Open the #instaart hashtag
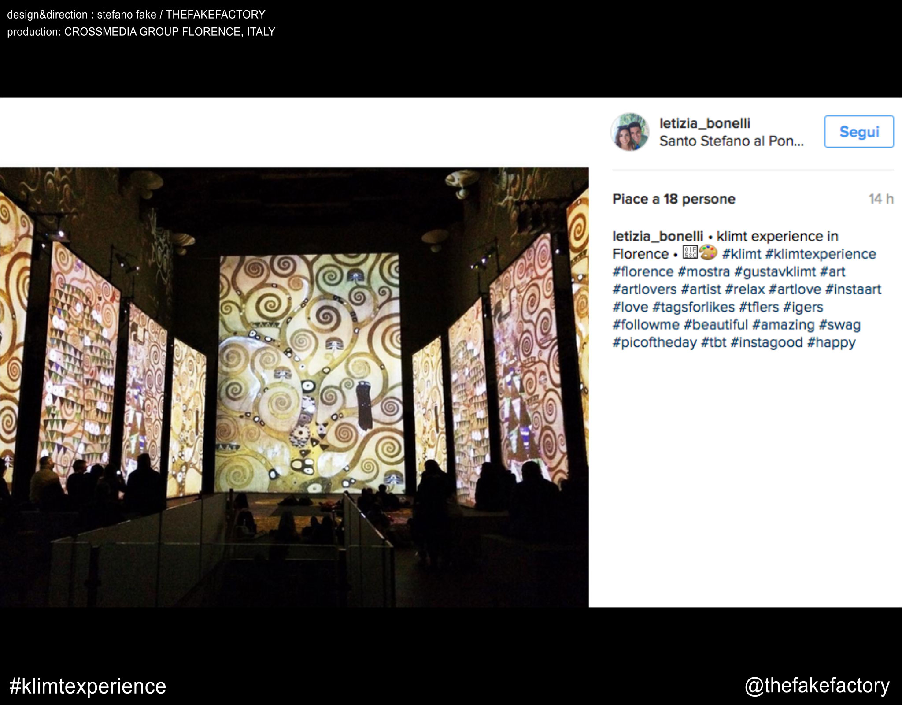This screenshot has height=705, width=902. point(853,289)
